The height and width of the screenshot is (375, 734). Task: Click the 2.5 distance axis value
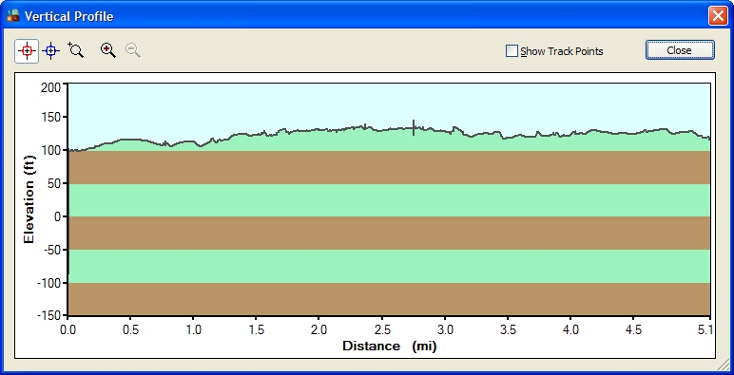click(382, 330)
